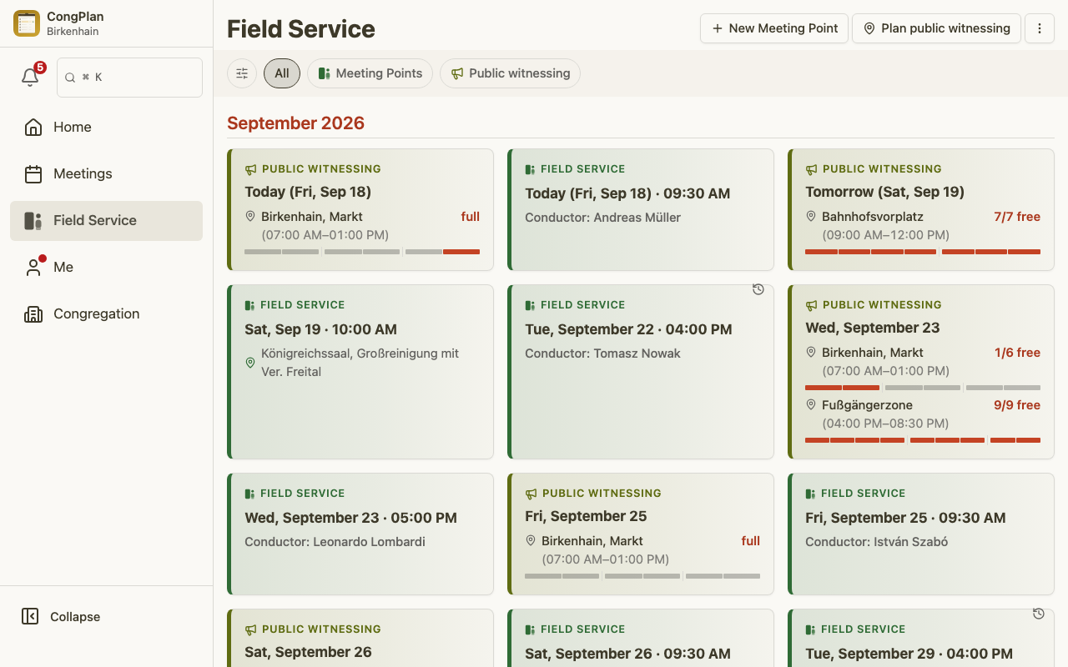Click the "1/6 free" availability label
1068x667 pixels.
click(1017, 353)
